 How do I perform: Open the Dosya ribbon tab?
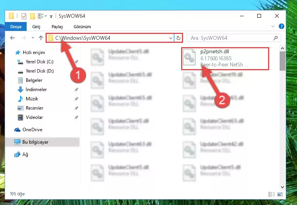tap(16, 27)
